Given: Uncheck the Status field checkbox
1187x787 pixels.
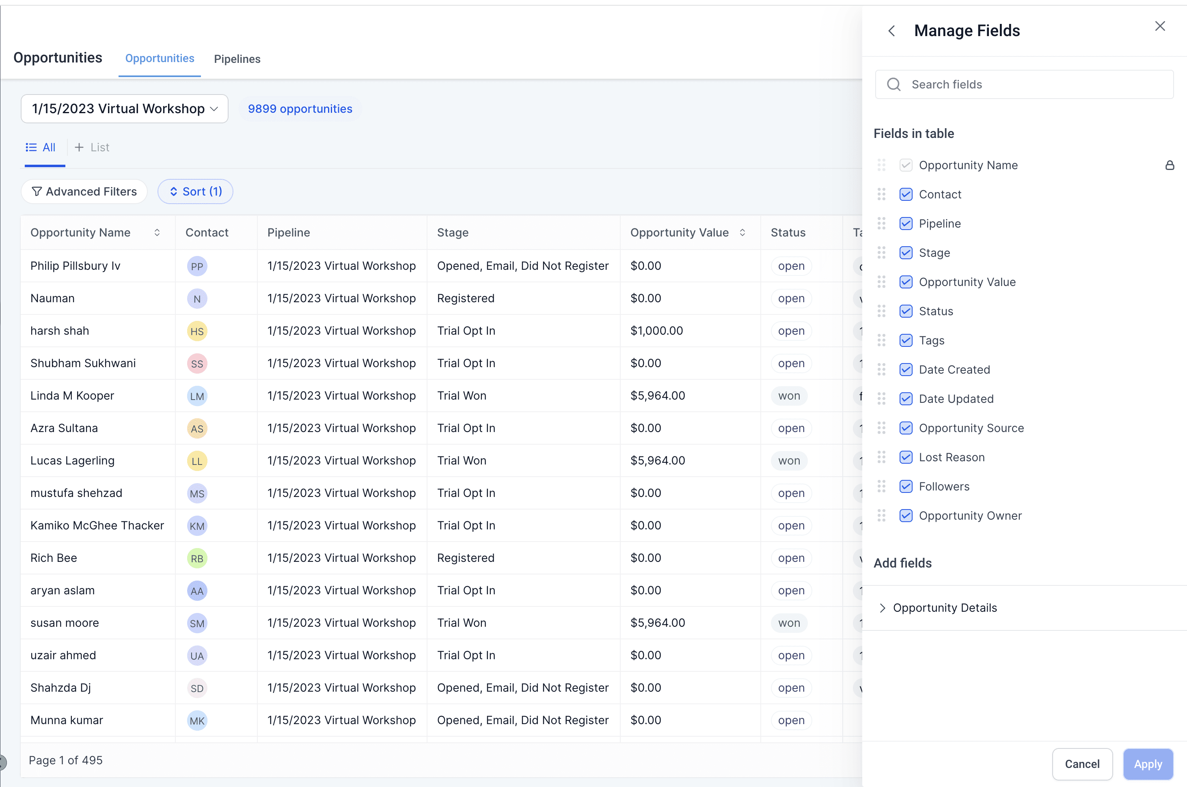Looking at the screenshot, I should pyautogui.click(x=906, y=311).
